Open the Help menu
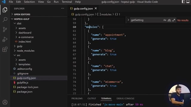 point(78,2)
